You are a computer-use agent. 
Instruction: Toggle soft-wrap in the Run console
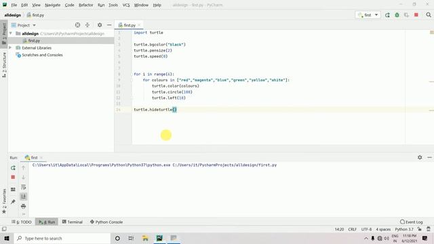coord(24,187)
